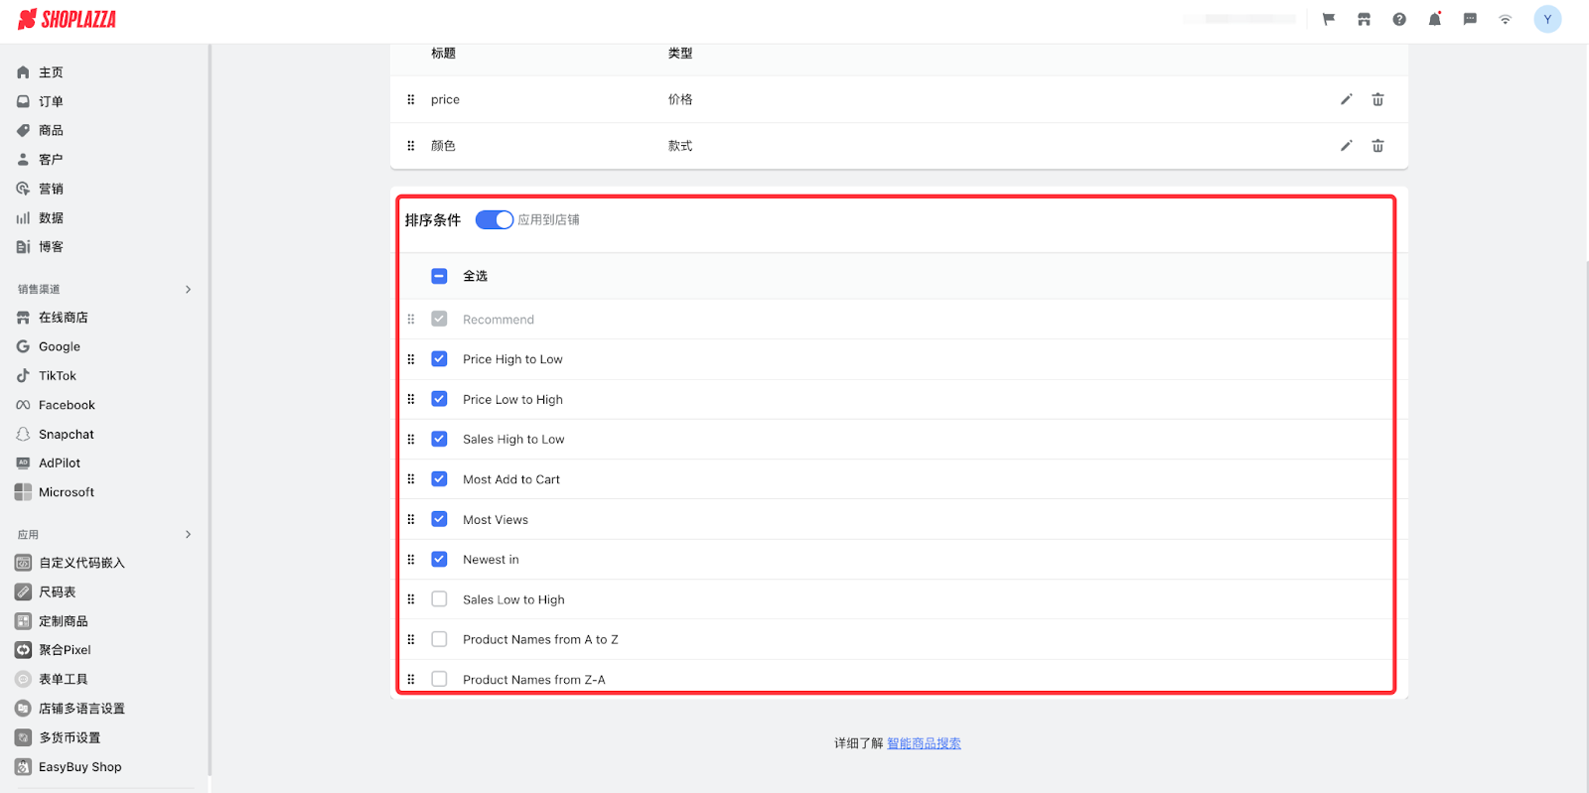The height and width of the screenshot is (793, 1589).
Task: Check Product Names from A to Z
Action: 439,639
